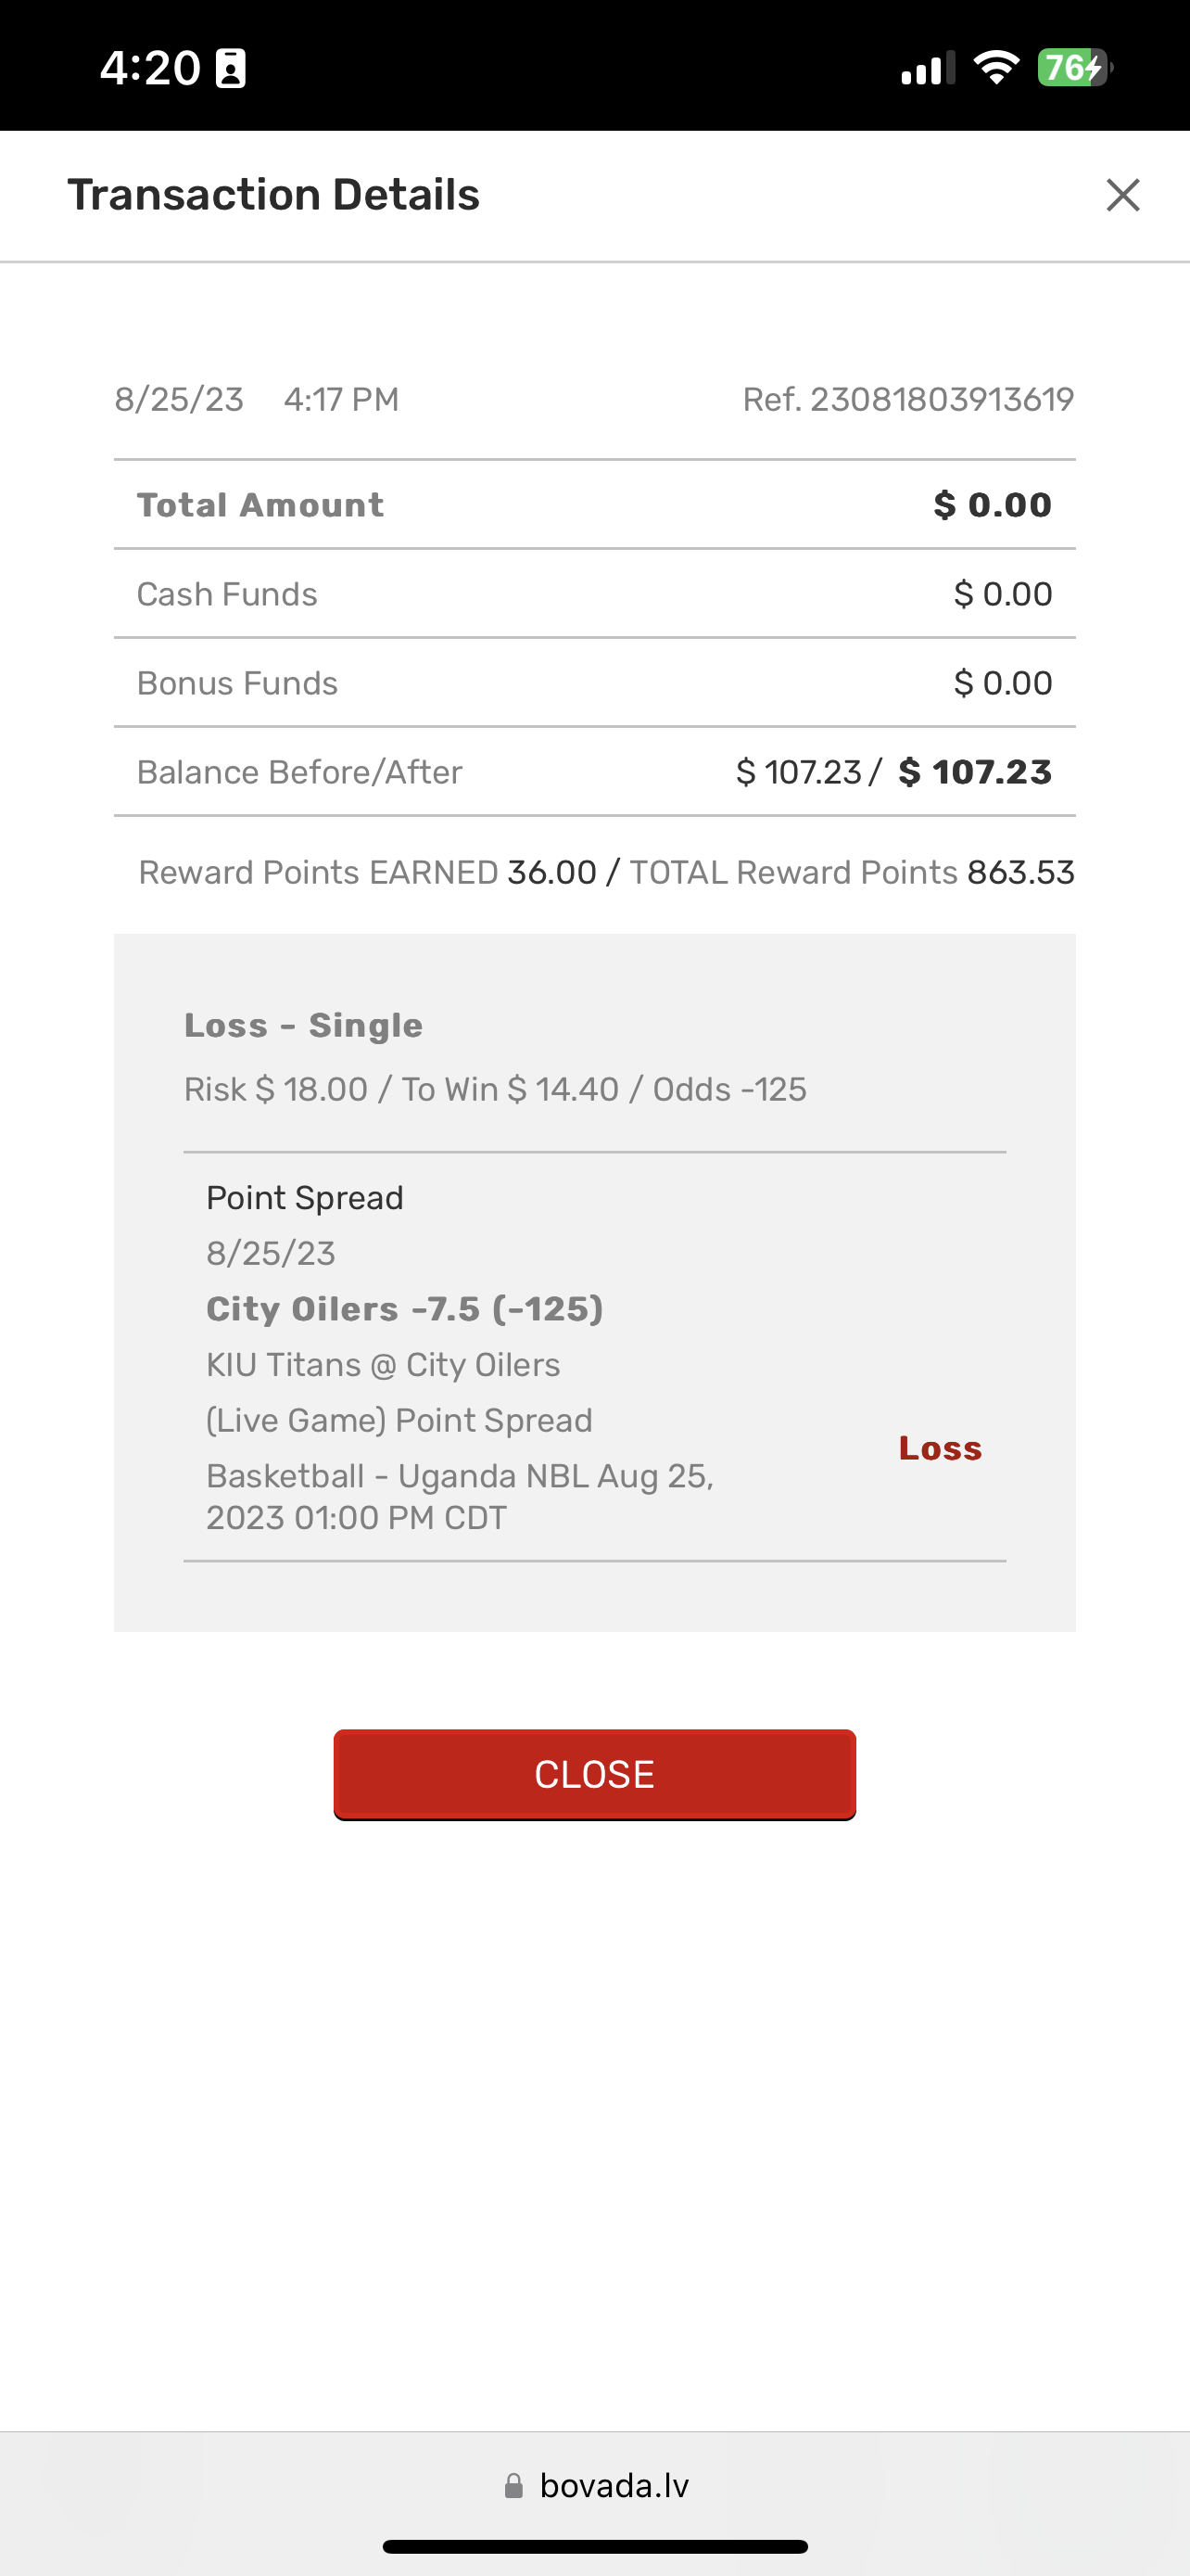Screen dimensions: 1190x2576
Task: Tap the battery charging indicator
Action: click(1073, 68)
